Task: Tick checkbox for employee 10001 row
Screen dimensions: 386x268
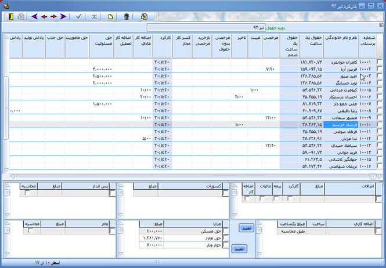Action: click(x=380, y=61)
